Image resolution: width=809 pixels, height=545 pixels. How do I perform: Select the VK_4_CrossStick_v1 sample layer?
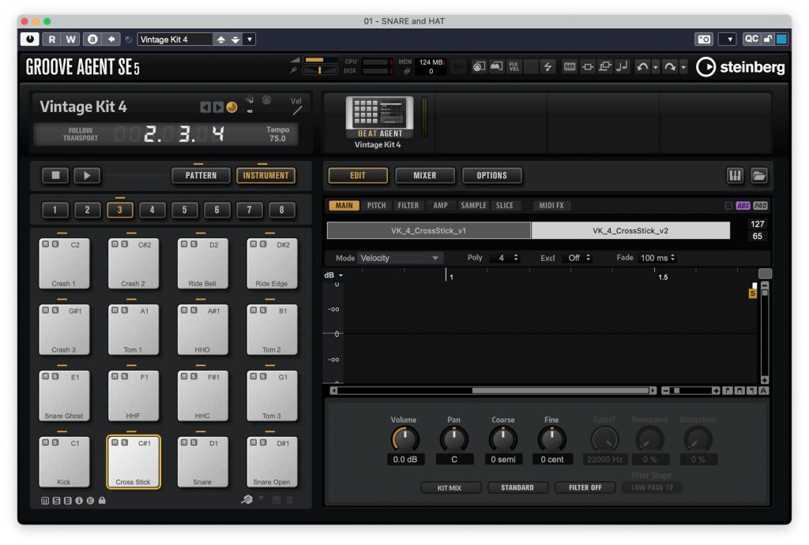(429, 231)
